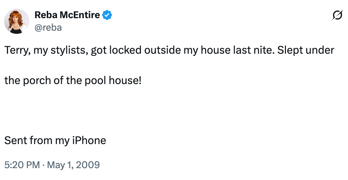
Task: Click the May 1, 2009 date
Action: click(73, 164)
